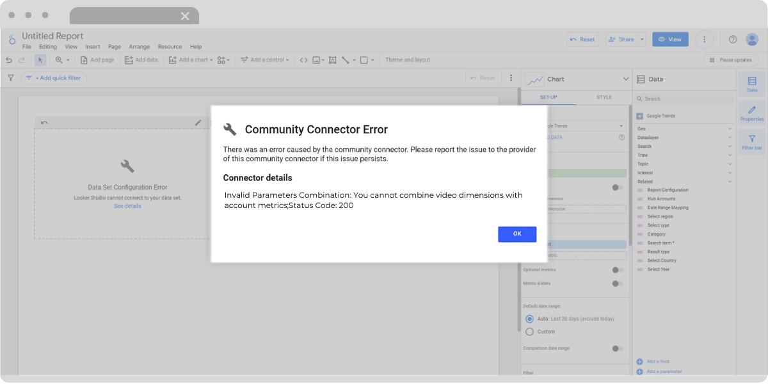Expand the Chart type dropdown chevron
The width and height of the screenshot is (768, 384).
626,79
